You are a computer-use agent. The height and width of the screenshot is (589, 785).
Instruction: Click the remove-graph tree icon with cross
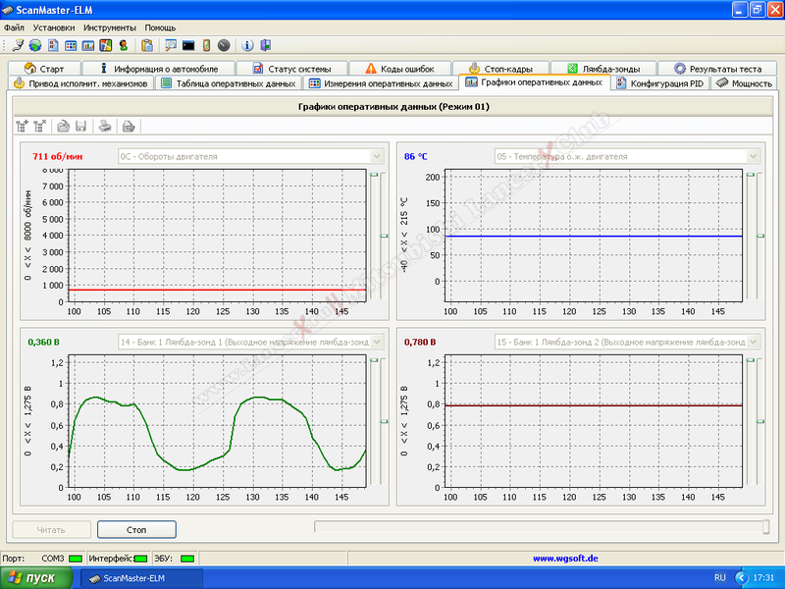coord(40,126)
